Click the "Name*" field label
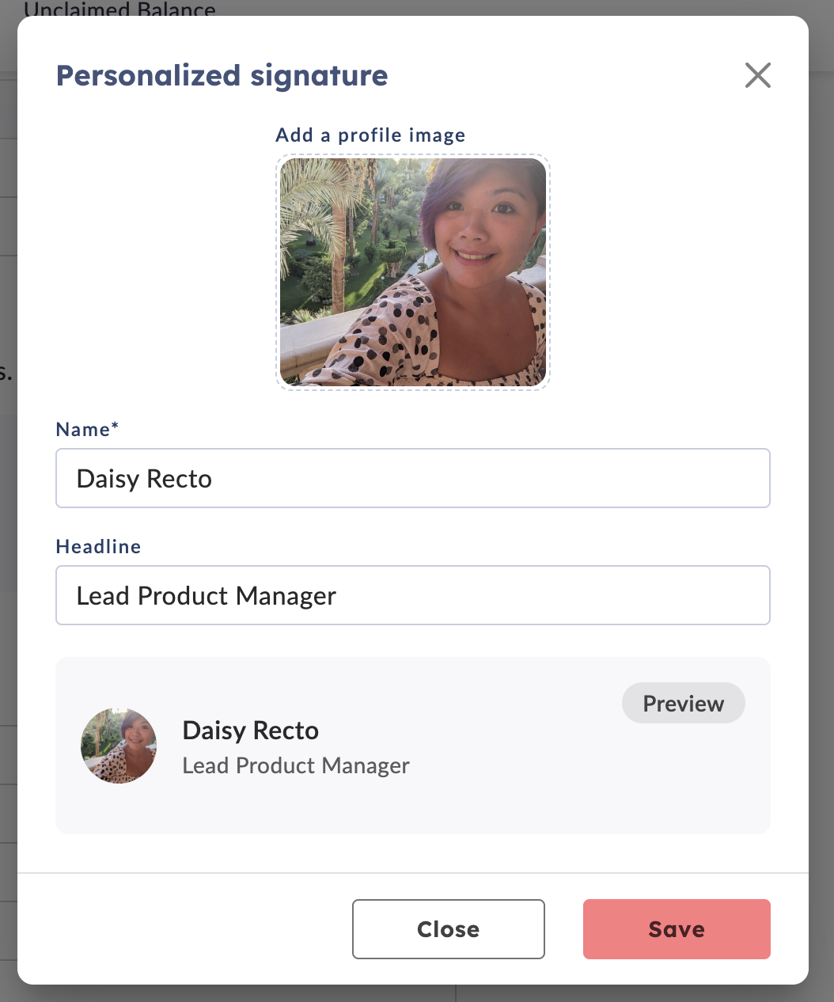Image resolution: width=834 pixels, height=1002 pixels. click(87, 429)
